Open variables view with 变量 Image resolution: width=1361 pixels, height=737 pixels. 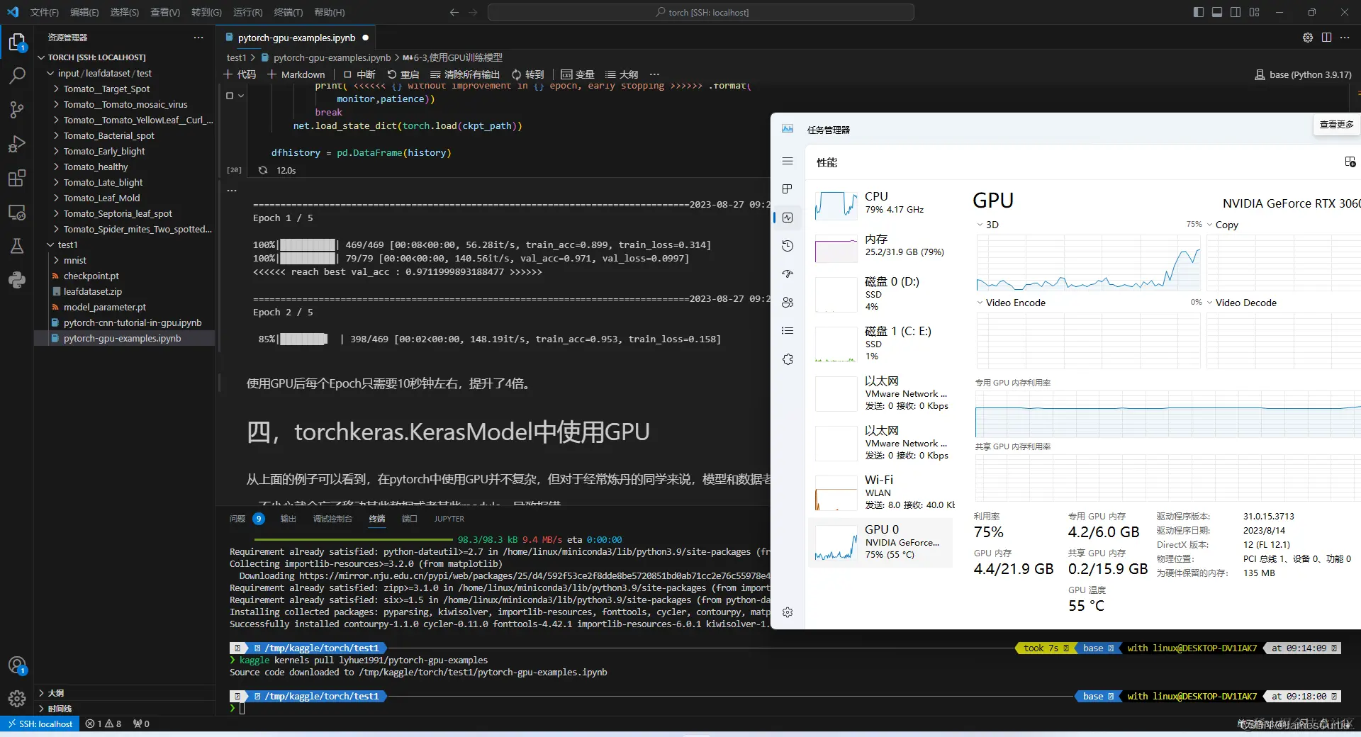[577, 74]
